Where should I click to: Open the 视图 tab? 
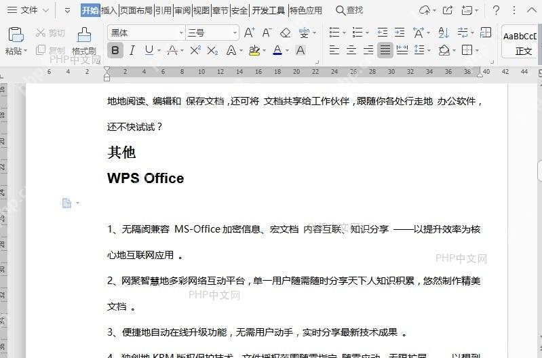(201, 10)
